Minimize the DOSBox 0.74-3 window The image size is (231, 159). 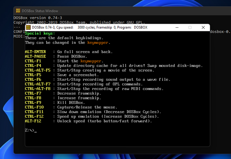(177, 27)
